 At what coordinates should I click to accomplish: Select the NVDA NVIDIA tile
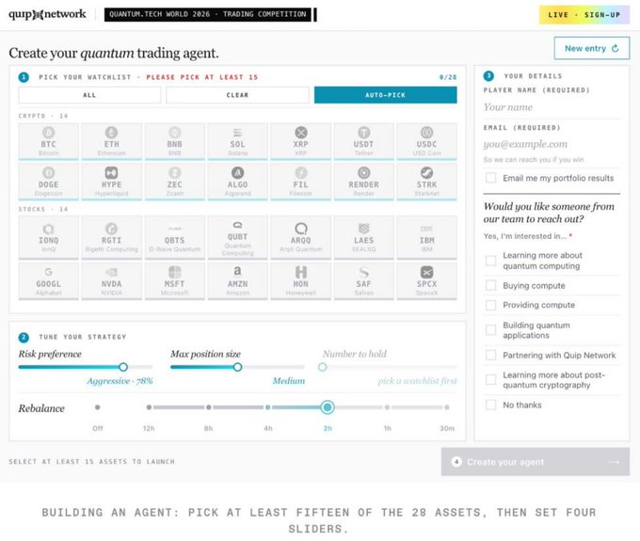[111, 281]
